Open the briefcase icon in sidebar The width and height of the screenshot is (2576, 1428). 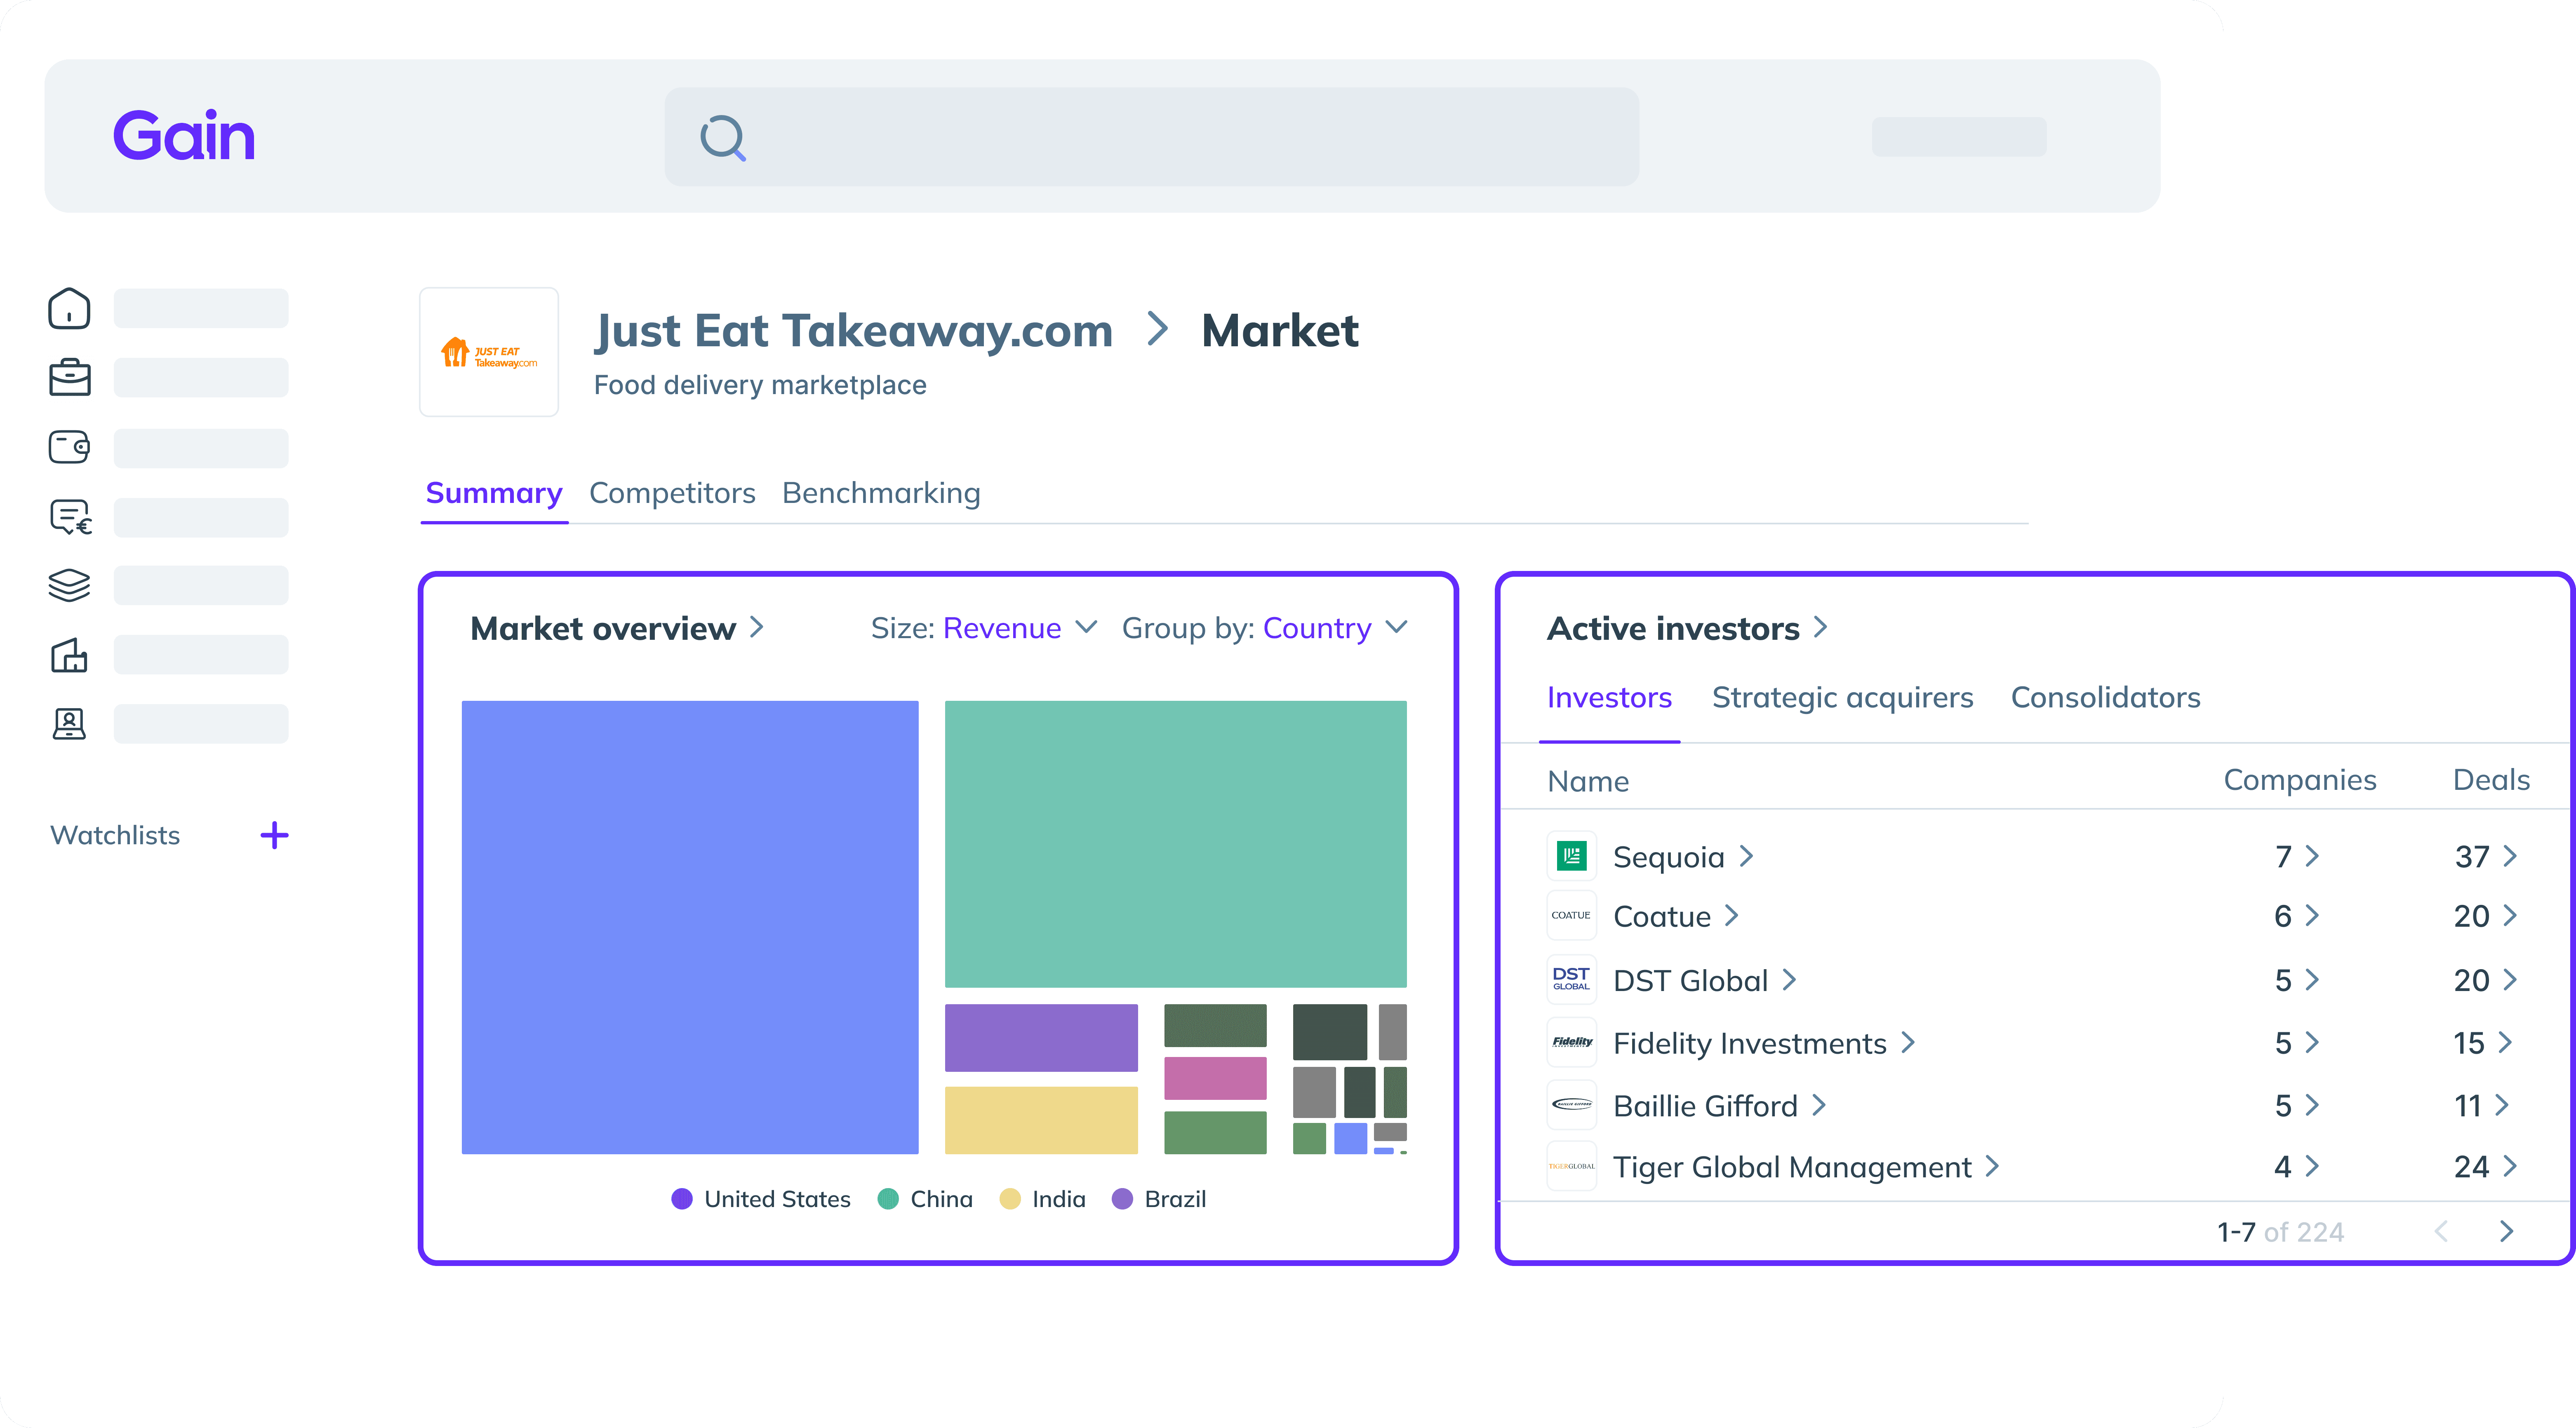pyautogui.click(x=69, y=377)
